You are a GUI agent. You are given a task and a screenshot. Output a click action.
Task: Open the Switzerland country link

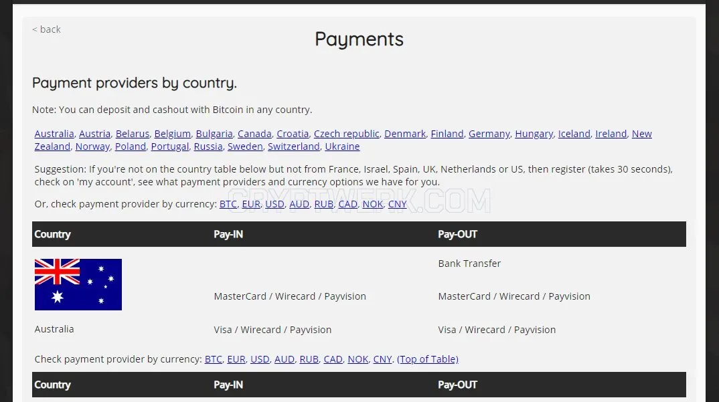tap(293, 146)
